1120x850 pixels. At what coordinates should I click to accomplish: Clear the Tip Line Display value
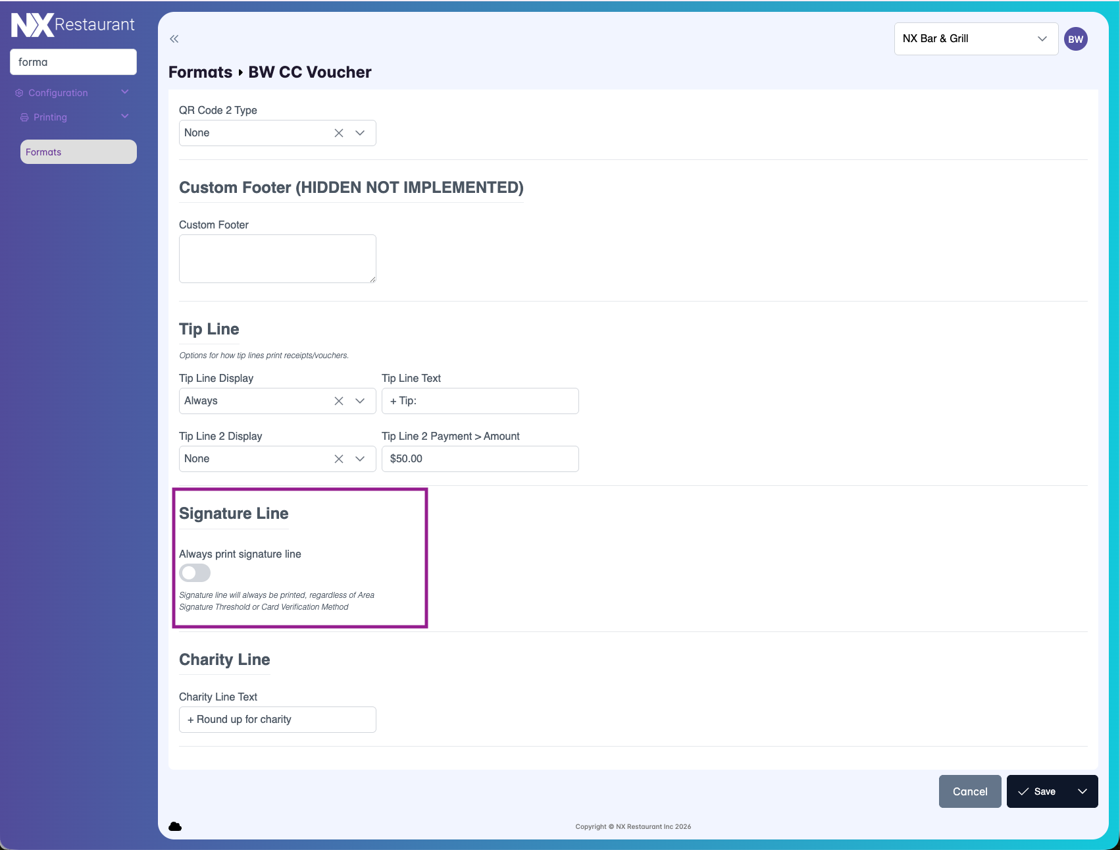point(339,401)
